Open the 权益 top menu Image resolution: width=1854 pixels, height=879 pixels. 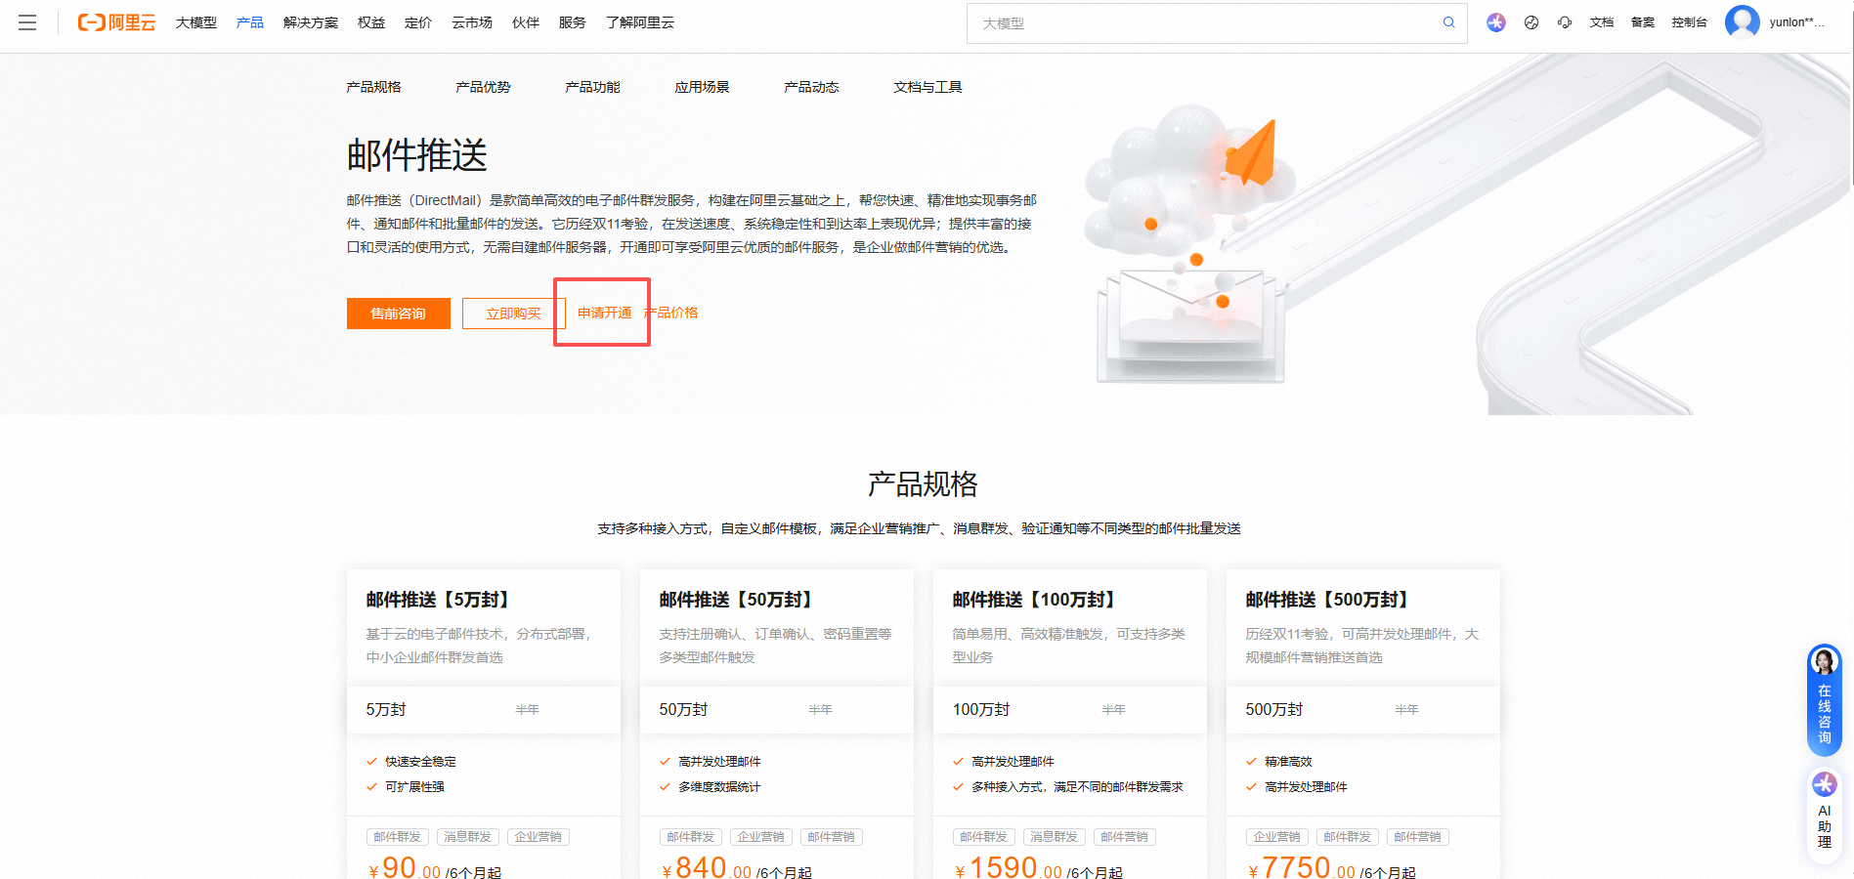(371, 22)
